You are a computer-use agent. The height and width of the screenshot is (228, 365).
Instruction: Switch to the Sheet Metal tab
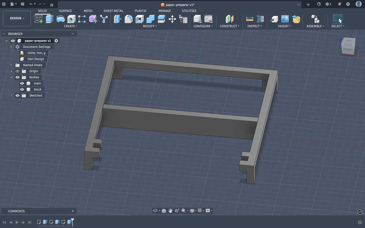pyautogui.click(x=113, y=11)
